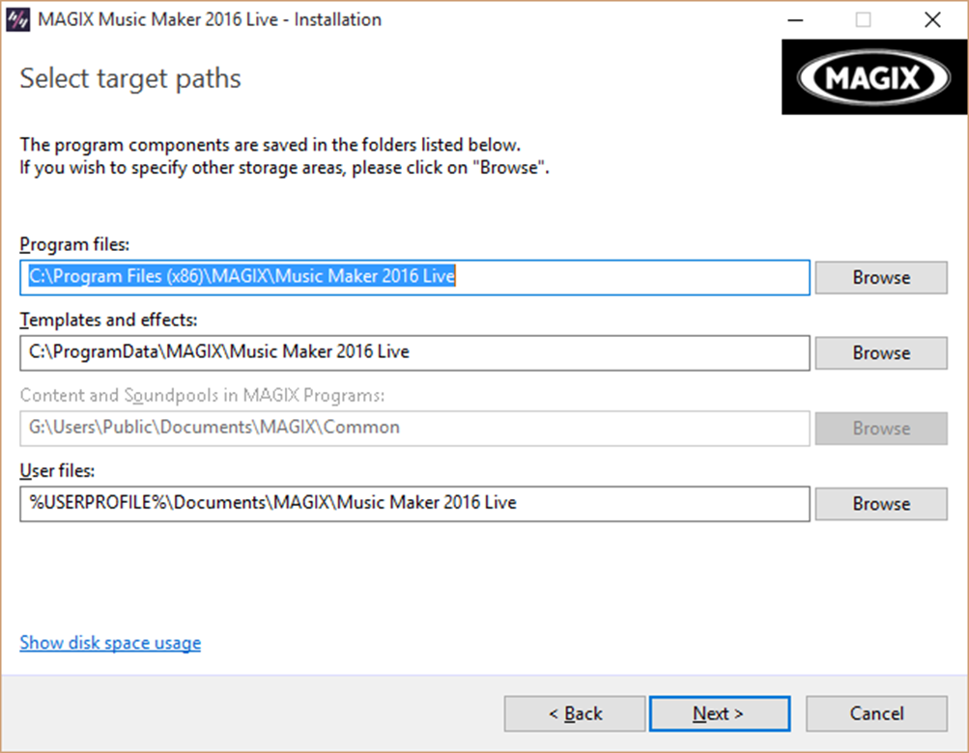Close the installer window
This screenshot has height=753, width=969.
click(x=932, y=19)
